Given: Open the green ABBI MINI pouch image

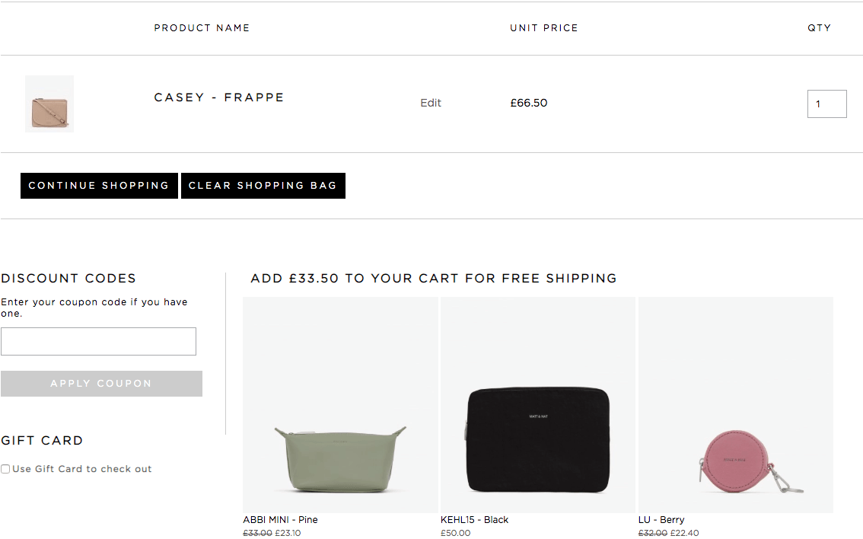Looking at the screenshot, I should [340, 405].
